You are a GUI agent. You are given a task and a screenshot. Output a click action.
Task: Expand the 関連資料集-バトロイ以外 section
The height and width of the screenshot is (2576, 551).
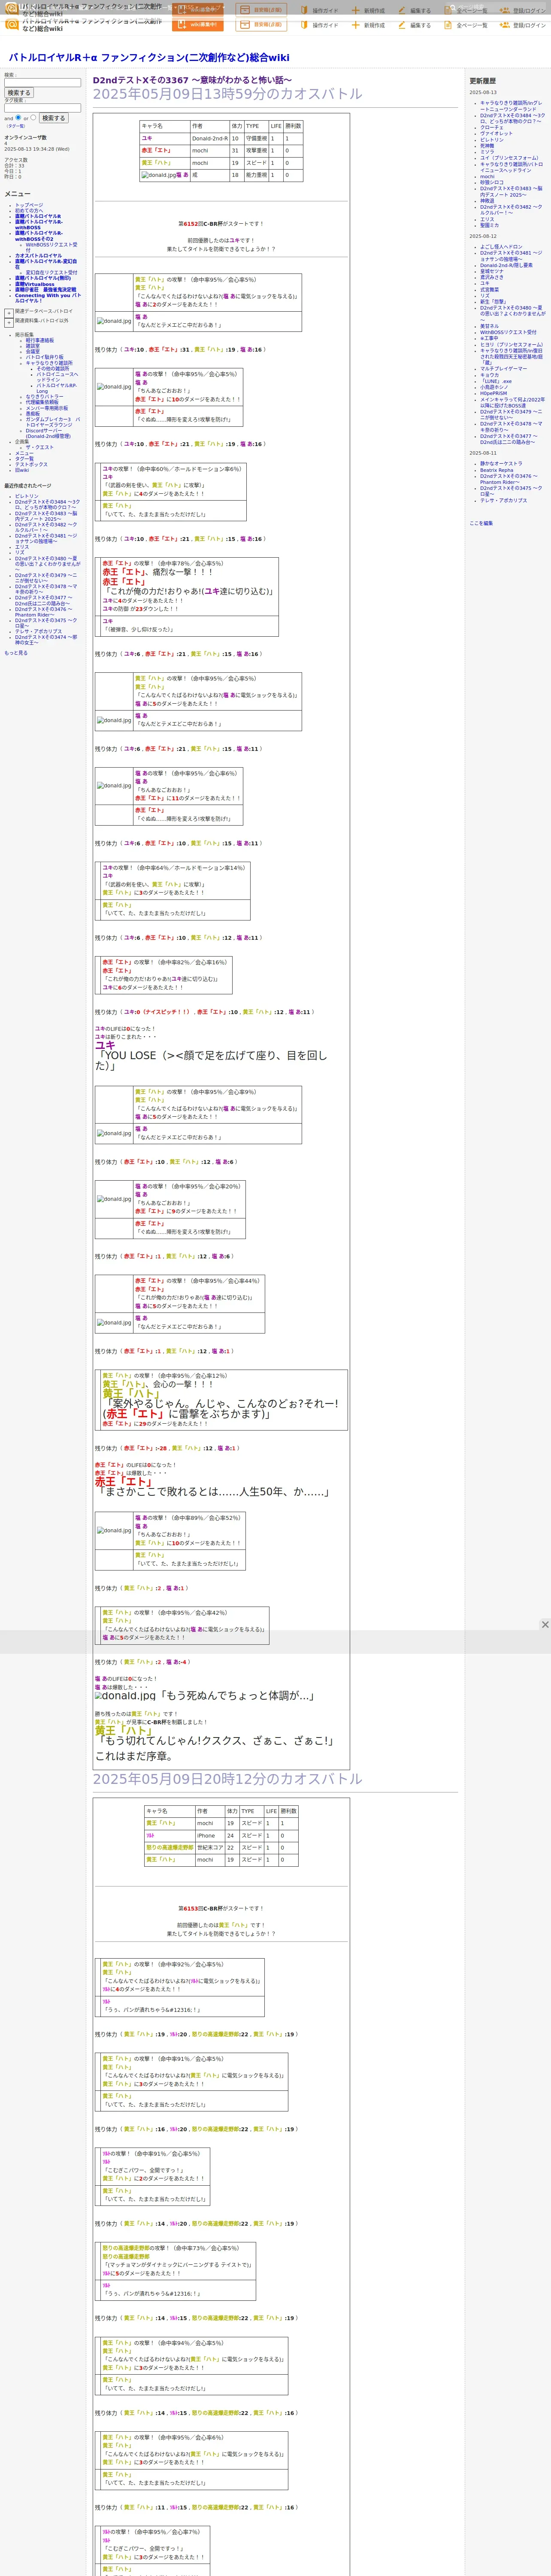coord(9,323)
